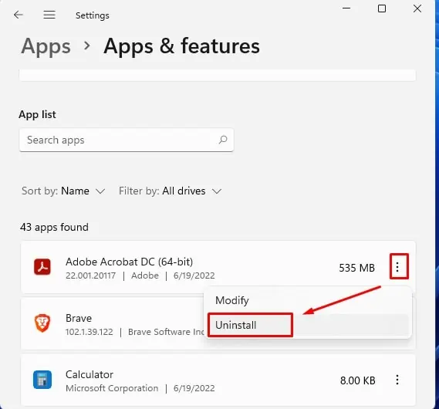Viewport: 439px width, 409px height.
Task: Click the search magnifier icon
Action: click(223, 140)
